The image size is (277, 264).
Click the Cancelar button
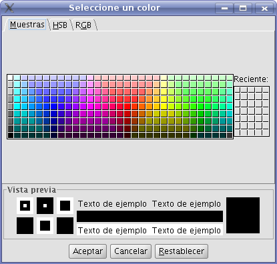click(131, 251)
